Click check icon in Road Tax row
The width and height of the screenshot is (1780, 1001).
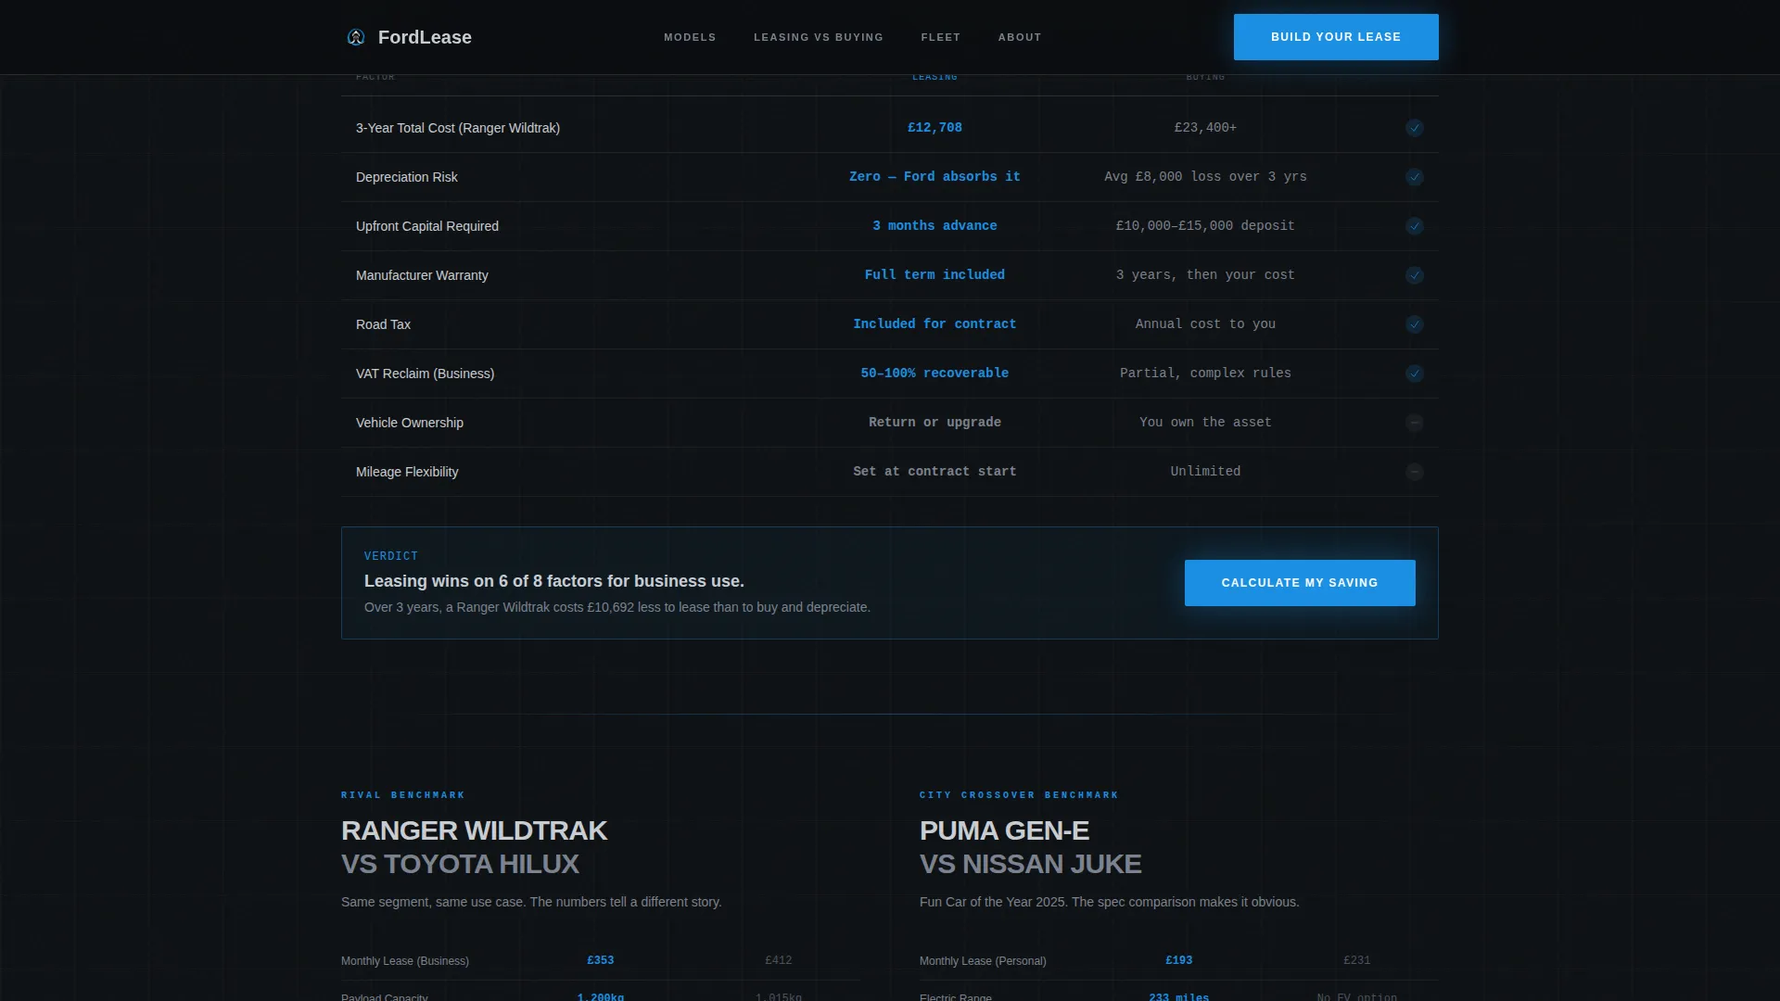[1415, 324]
